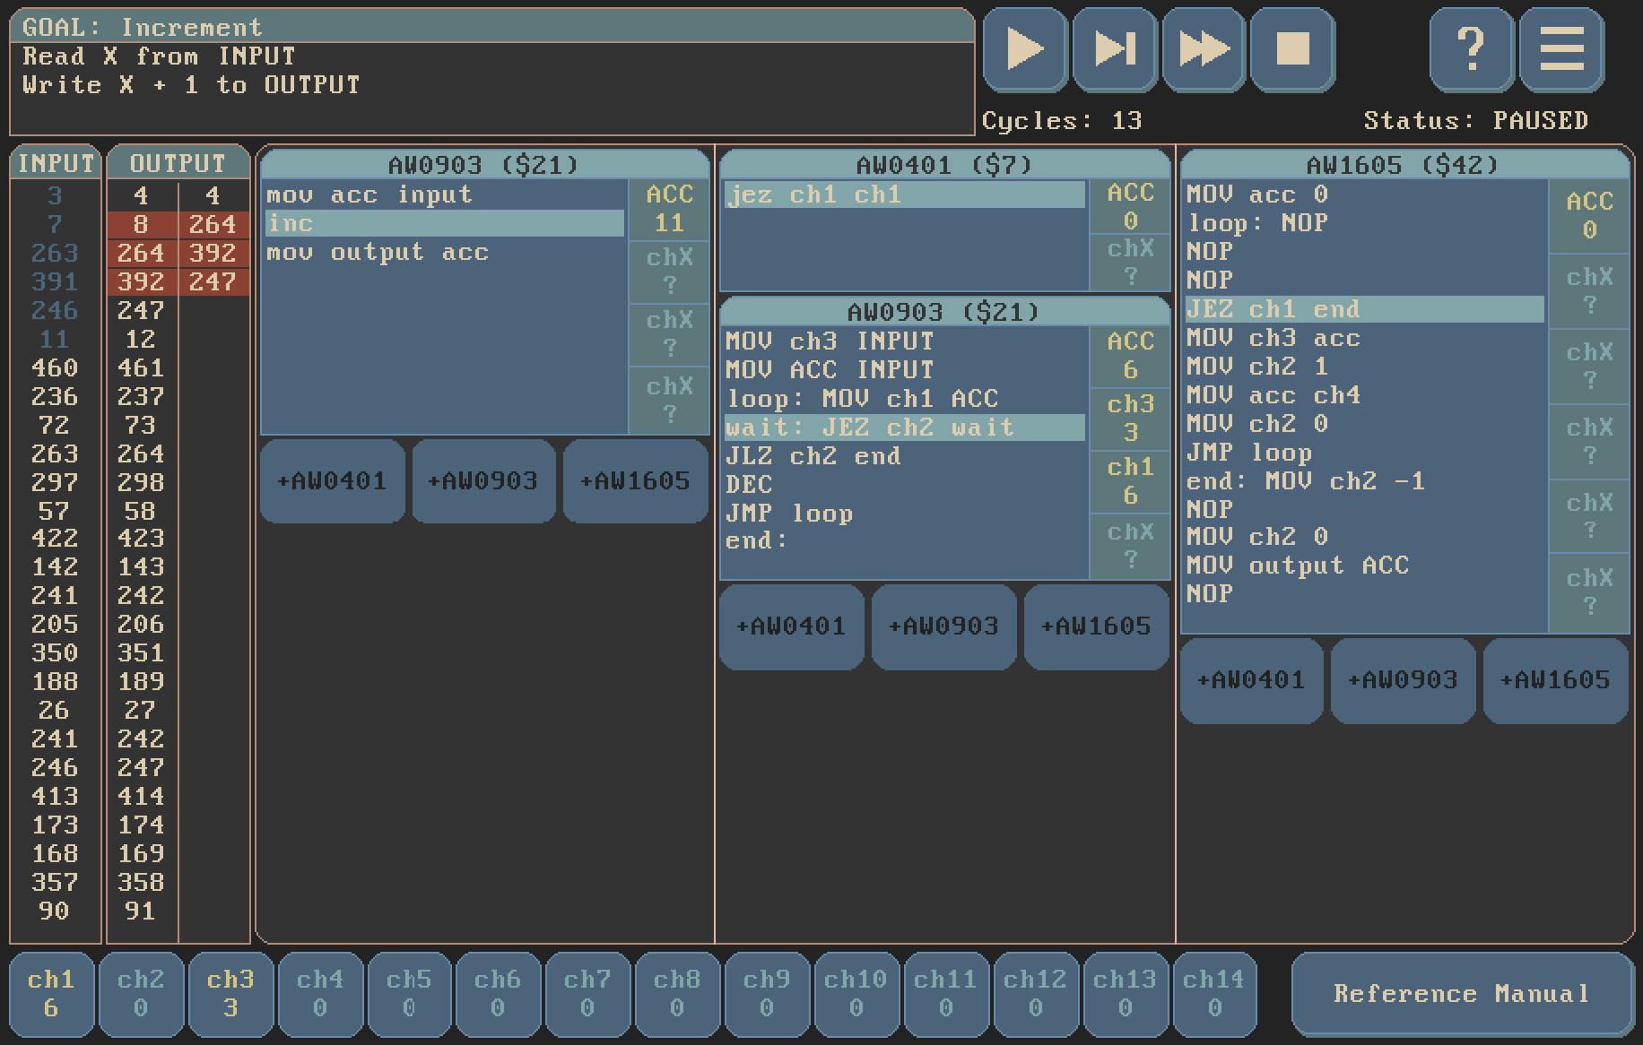1643x1045 pixels.
Task: Add an AW0903 chip in the right column
Action: (1403, 680)
